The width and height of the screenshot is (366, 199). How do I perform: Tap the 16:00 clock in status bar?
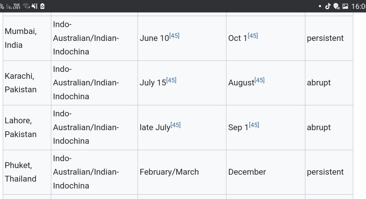click(x=358, y=6)
